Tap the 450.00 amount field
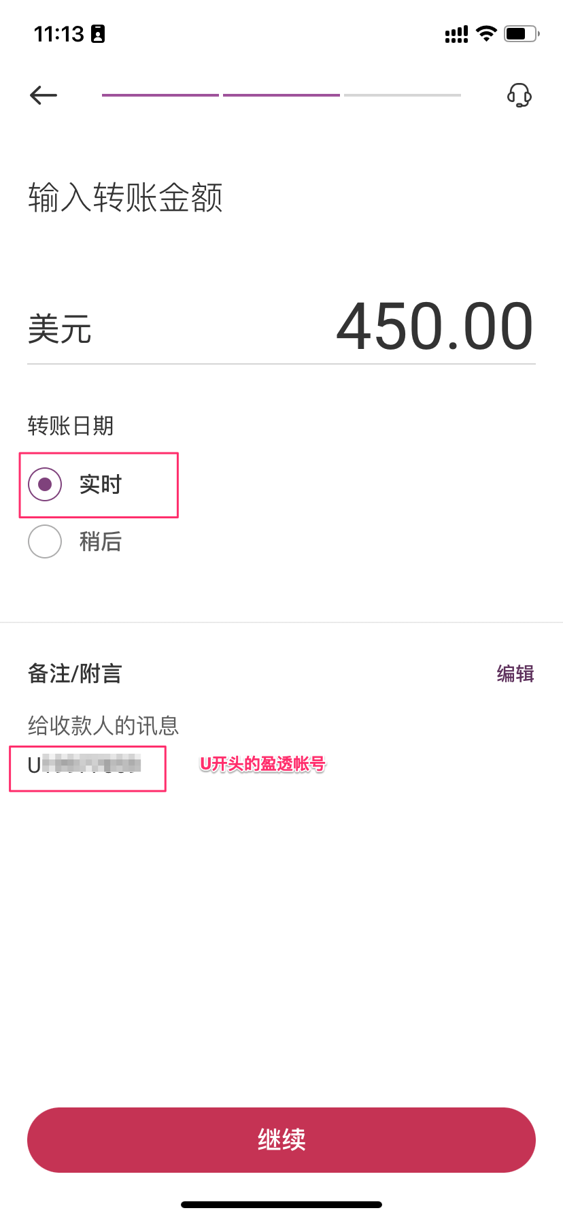 coord(435,327)
